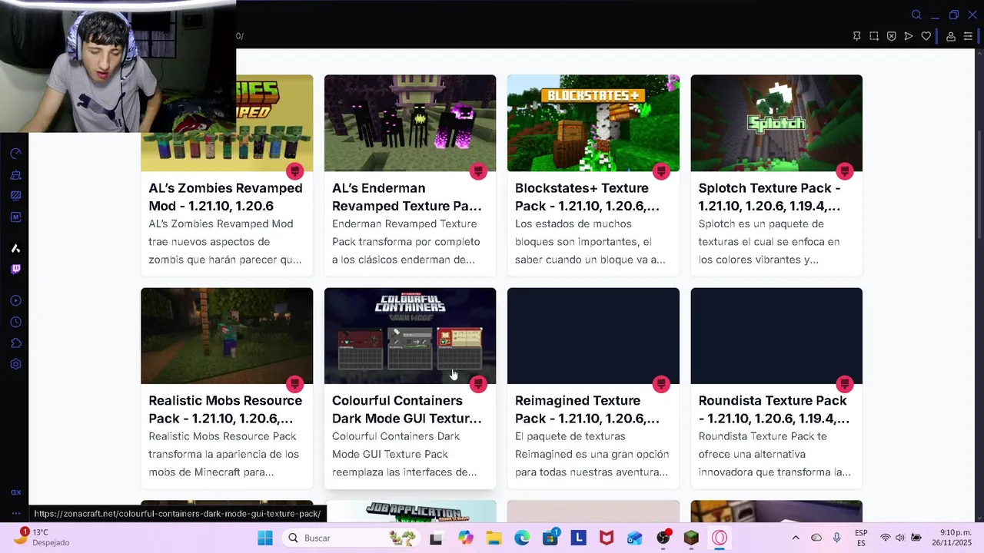This screenshot has height=553, width=984.
Task: Open the AL's Zombies Revamped Mod title link
Action: (225, 197)
